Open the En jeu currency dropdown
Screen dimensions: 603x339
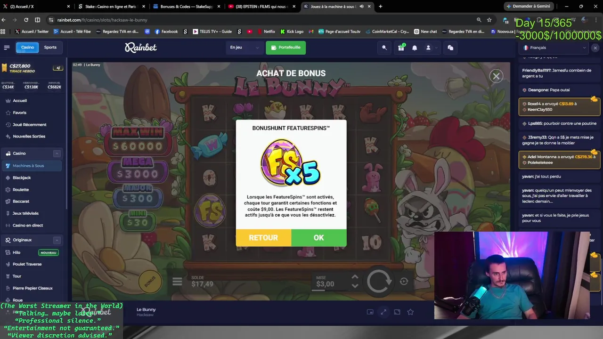244,48
